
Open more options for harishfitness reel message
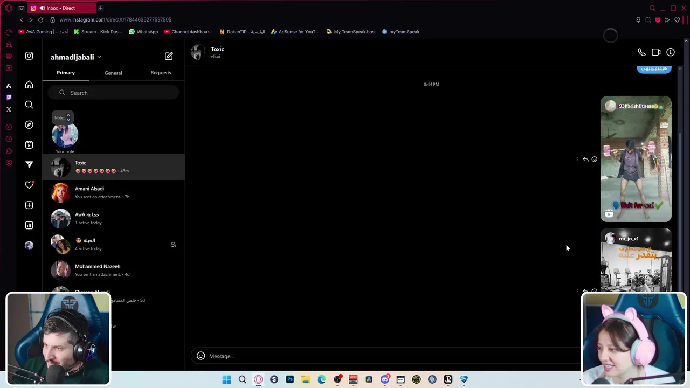(577, 159)
